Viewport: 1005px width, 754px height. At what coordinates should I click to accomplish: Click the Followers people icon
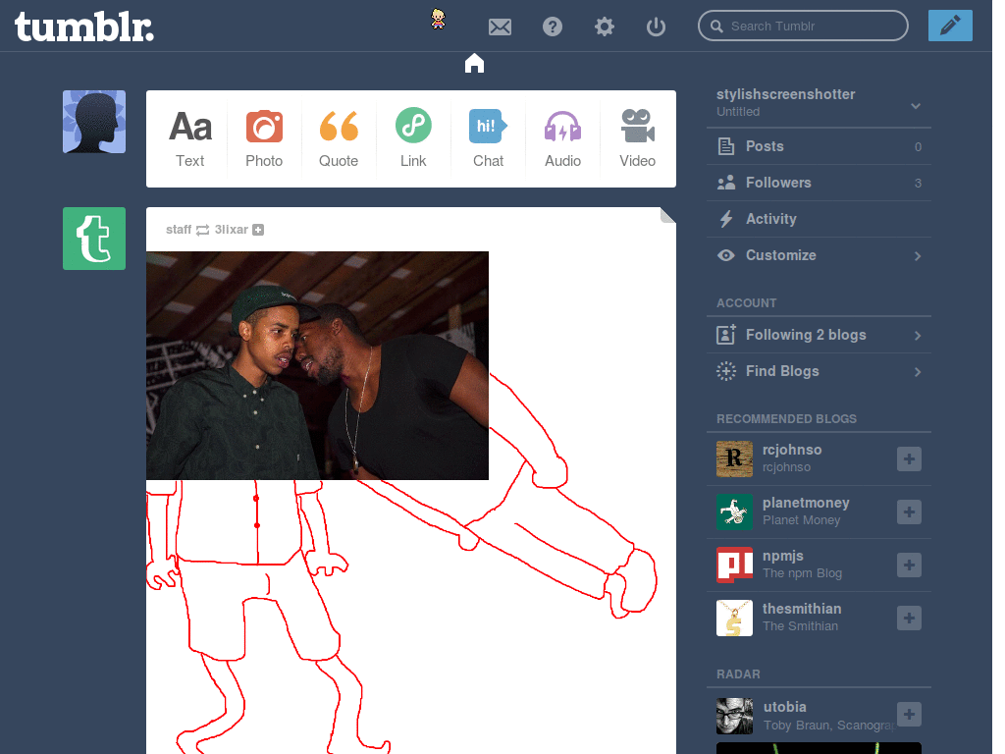tap(726, 183)
